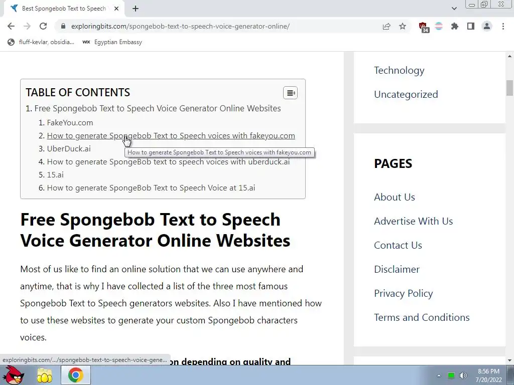
Task: Open the Disclaimer page
Action: 397,269
